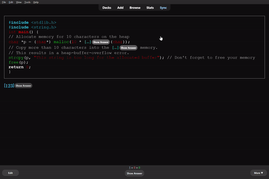Click '#include <string.h>' line
The height and width of the screenshot is (179, 269).
pos(32,27)
